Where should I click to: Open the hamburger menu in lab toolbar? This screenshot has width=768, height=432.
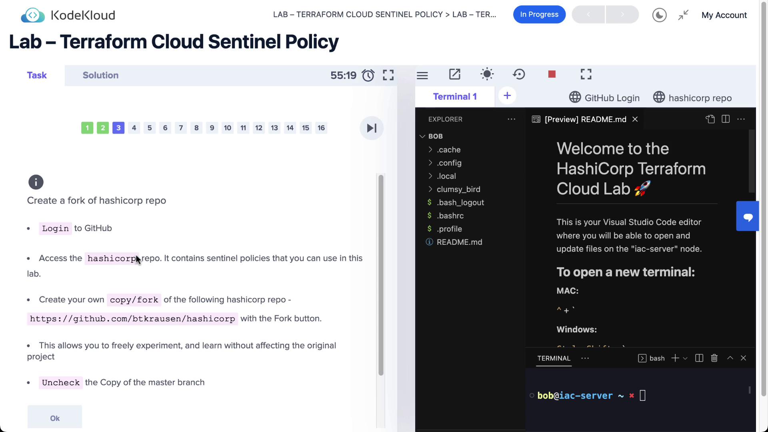(x=422, y=75)
